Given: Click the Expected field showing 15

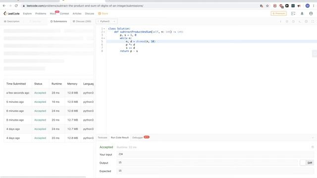Looking at the screenshot, I should pos(215,171).
